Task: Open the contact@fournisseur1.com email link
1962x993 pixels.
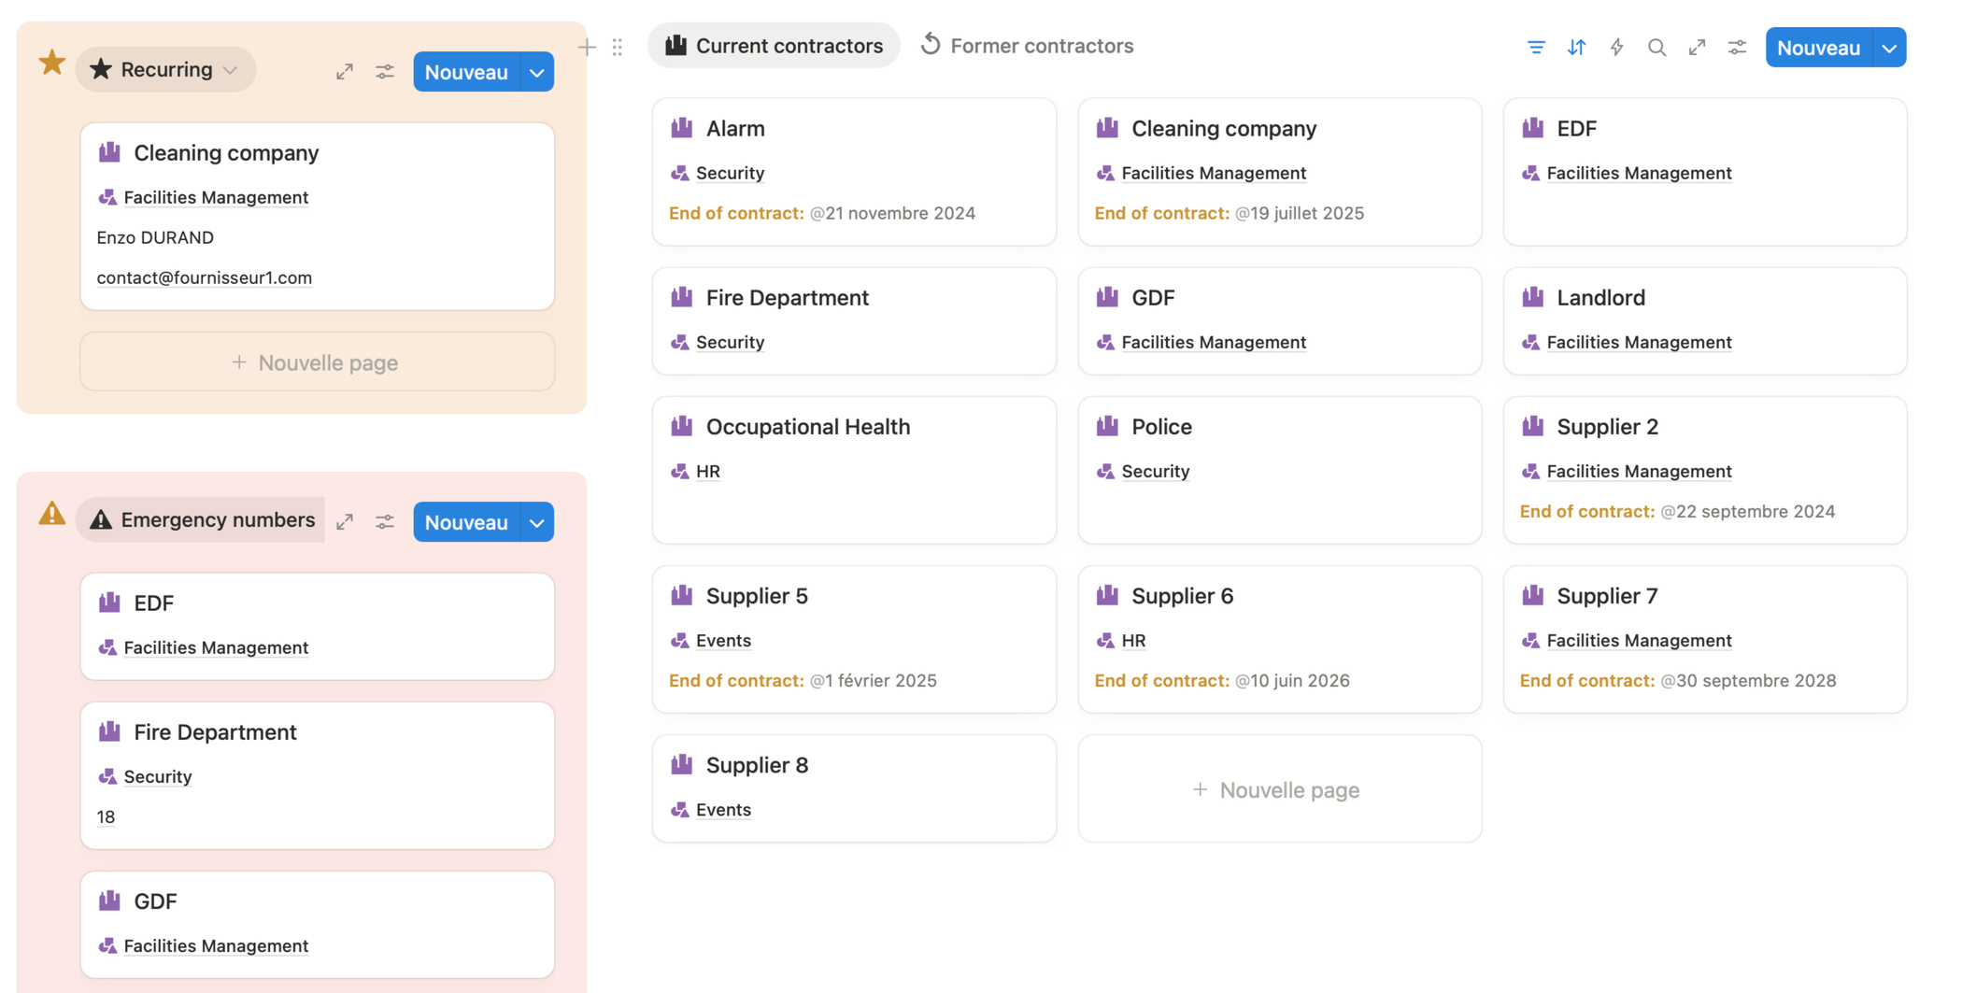Action: [x=205, y=277]
